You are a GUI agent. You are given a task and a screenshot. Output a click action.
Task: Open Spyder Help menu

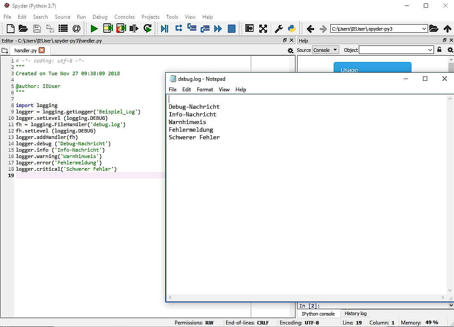207,17
